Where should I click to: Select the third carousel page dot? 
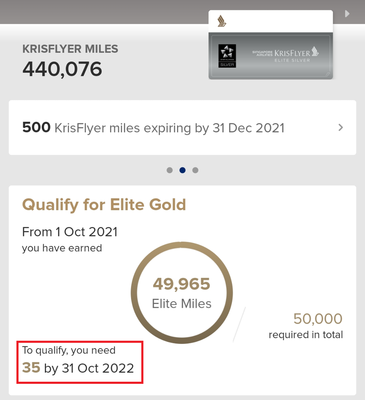195,170
